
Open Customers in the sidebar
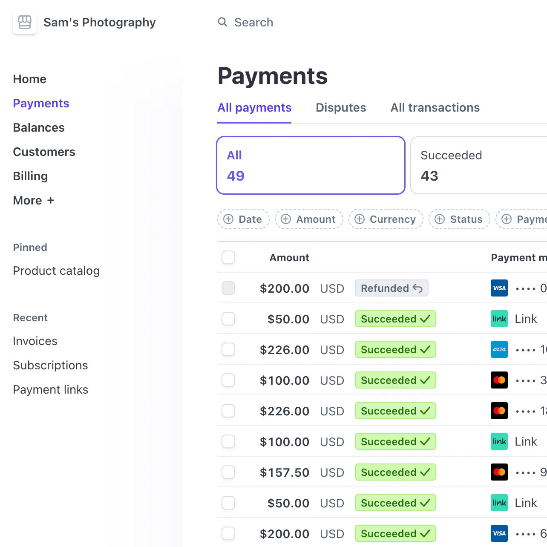[x=44, y=152]
